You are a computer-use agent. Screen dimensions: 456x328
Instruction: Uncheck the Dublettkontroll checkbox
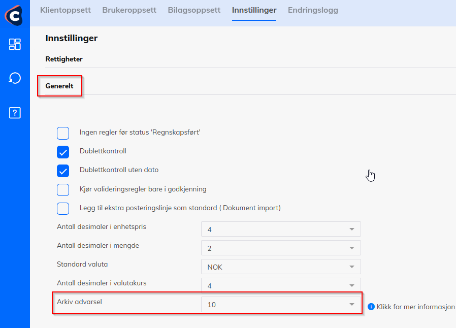(63, 152)
